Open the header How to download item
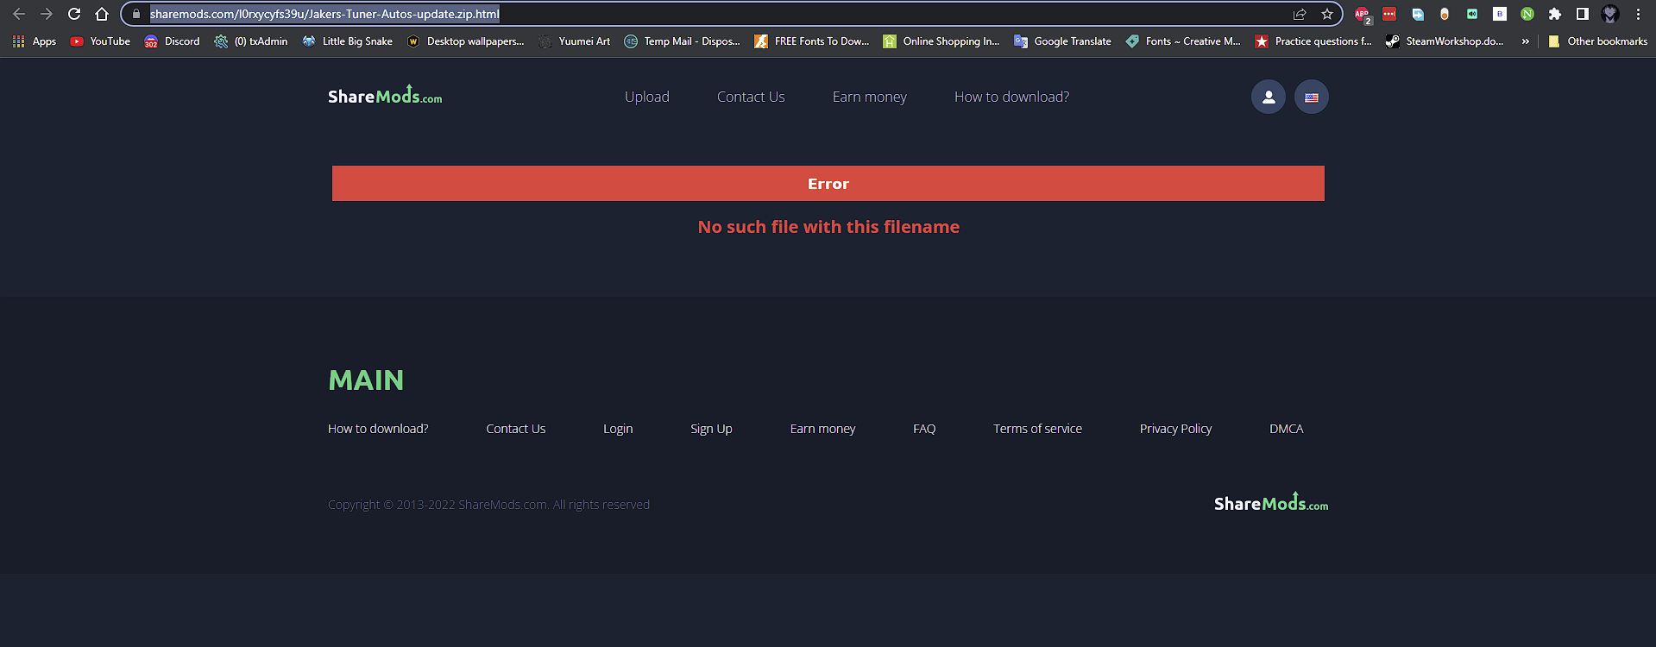Image resolution: width=1656 pixels, height=647 pixels. pos(1011,97)
